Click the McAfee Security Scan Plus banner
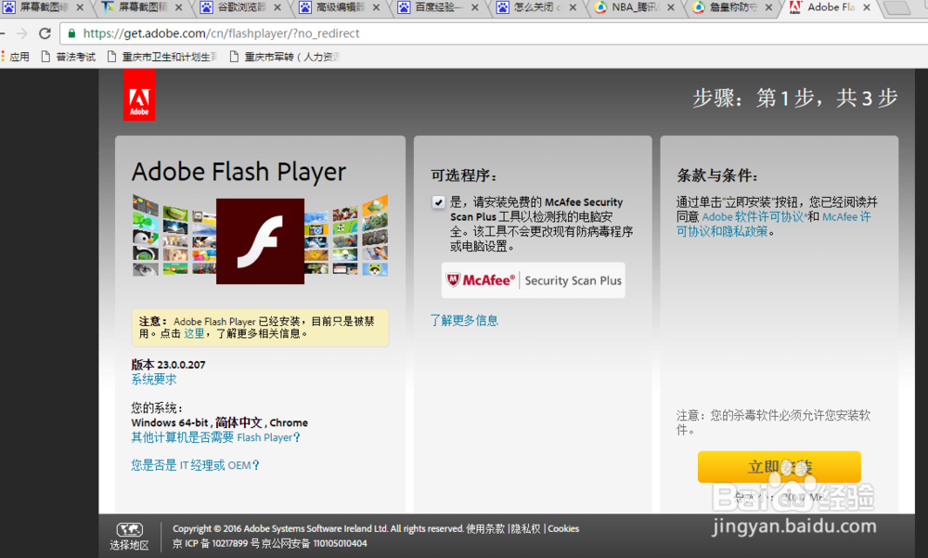 [x=534, y=280]
